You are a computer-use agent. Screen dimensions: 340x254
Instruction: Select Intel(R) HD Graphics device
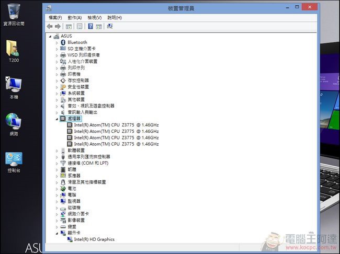94,239
